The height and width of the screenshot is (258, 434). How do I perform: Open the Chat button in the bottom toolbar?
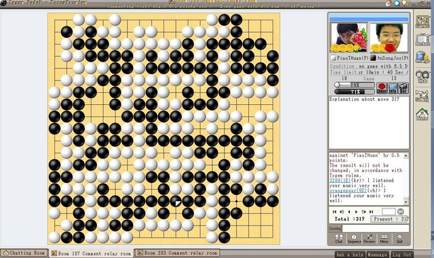point(339,238)
